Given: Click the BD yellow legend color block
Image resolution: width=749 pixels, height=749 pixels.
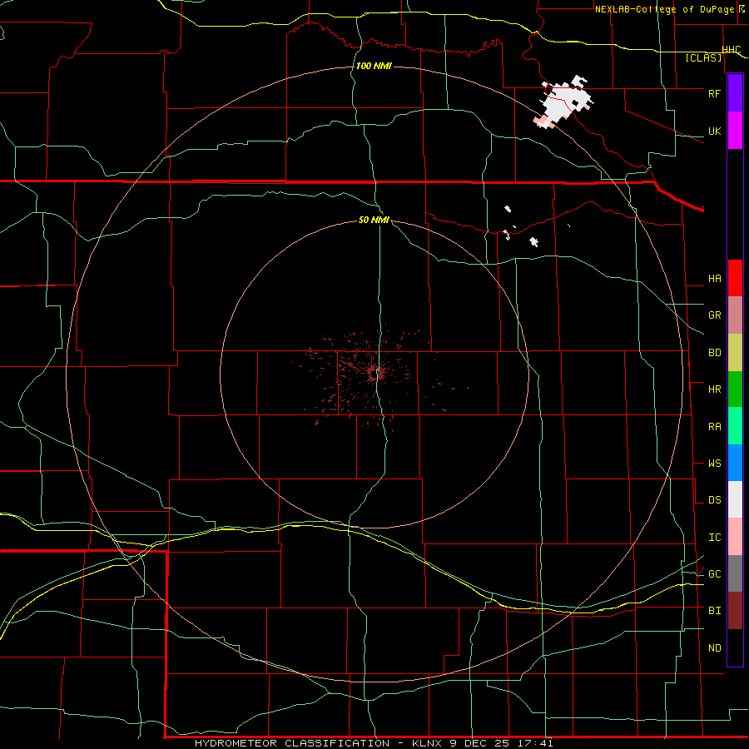Looking at the screenshot, I should pos(735,353).
